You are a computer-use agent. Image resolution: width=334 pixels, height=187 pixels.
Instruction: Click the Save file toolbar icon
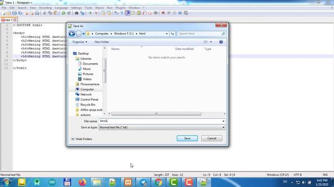[x=14, y=13]
